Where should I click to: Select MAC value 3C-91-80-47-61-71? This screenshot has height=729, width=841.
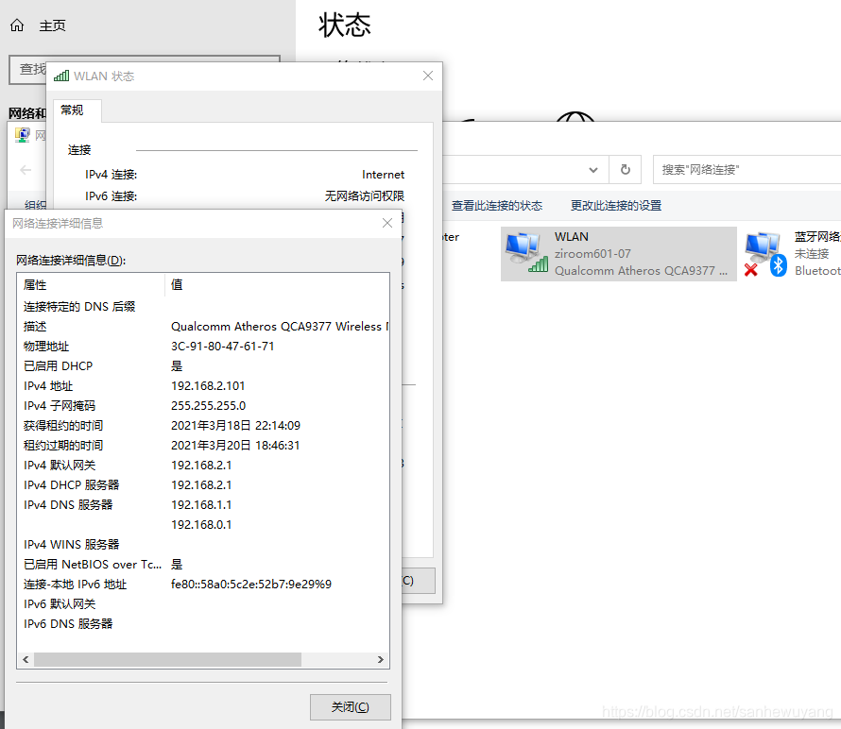[x=223, y=347]
